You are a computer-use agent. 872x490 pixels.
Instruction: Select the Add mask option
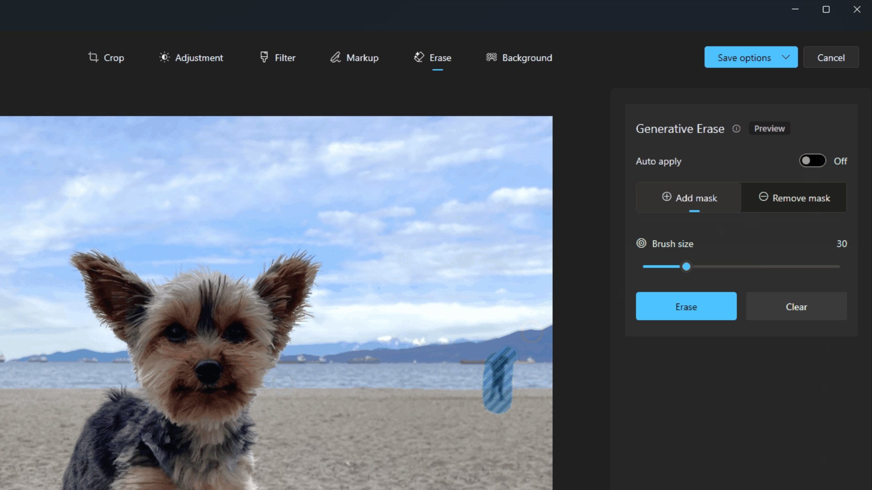point(689,198)
